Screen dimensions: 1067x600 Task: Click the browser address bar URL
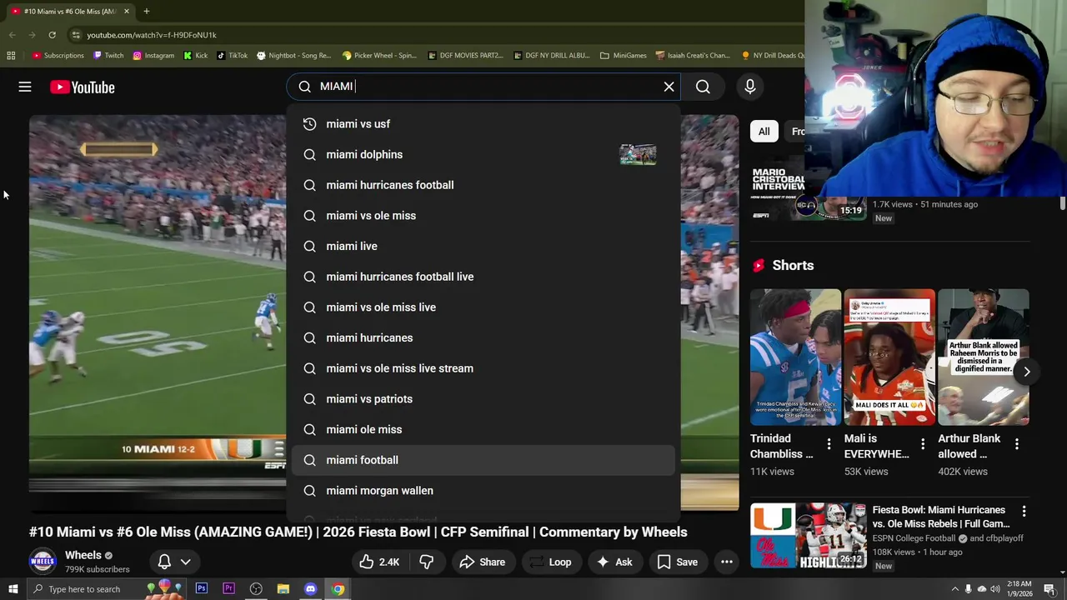[152, 35]
